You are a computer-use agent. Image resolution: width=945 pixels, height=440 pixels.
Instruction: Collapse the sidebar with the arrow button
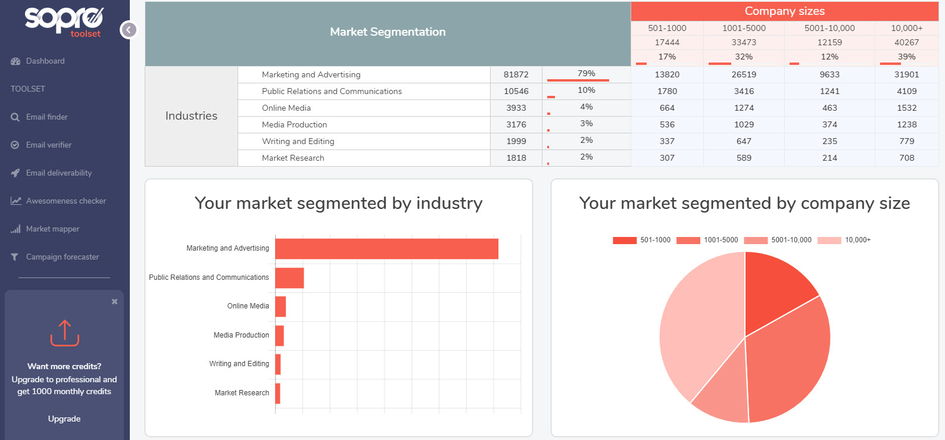point(128,29)
